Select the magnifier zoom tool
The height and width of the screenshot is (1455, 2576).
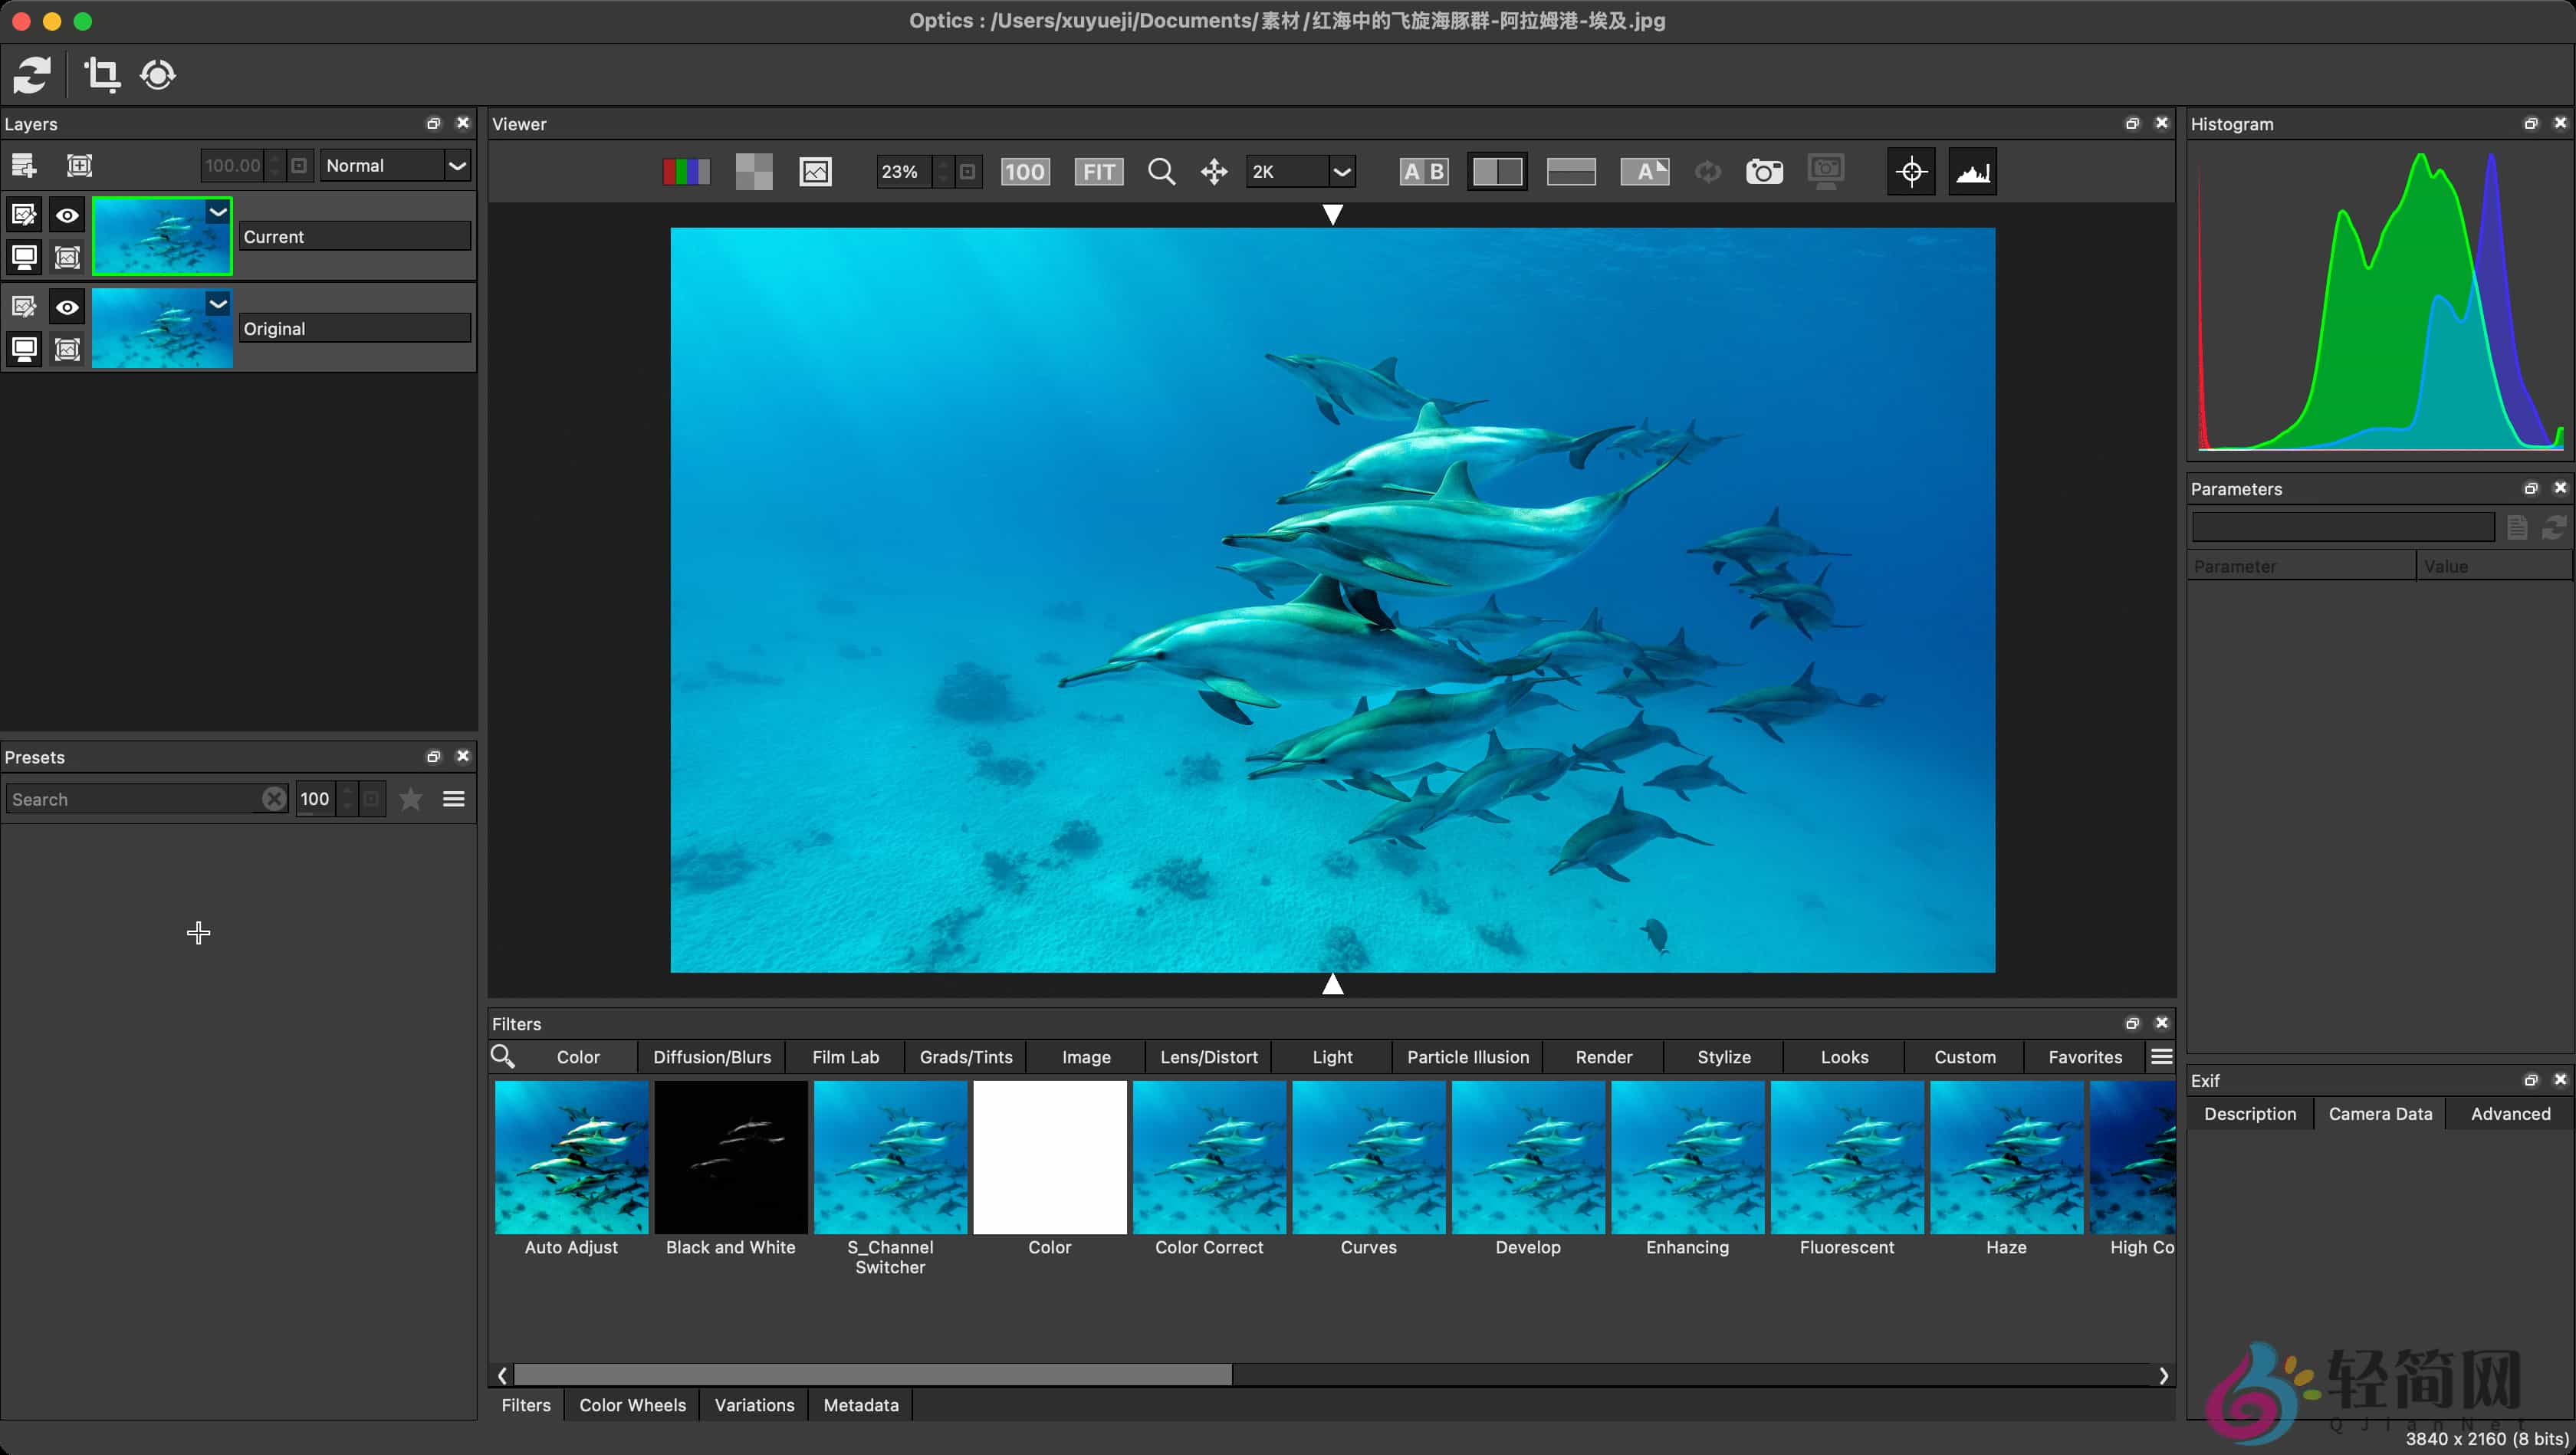tap(1161, 172)
